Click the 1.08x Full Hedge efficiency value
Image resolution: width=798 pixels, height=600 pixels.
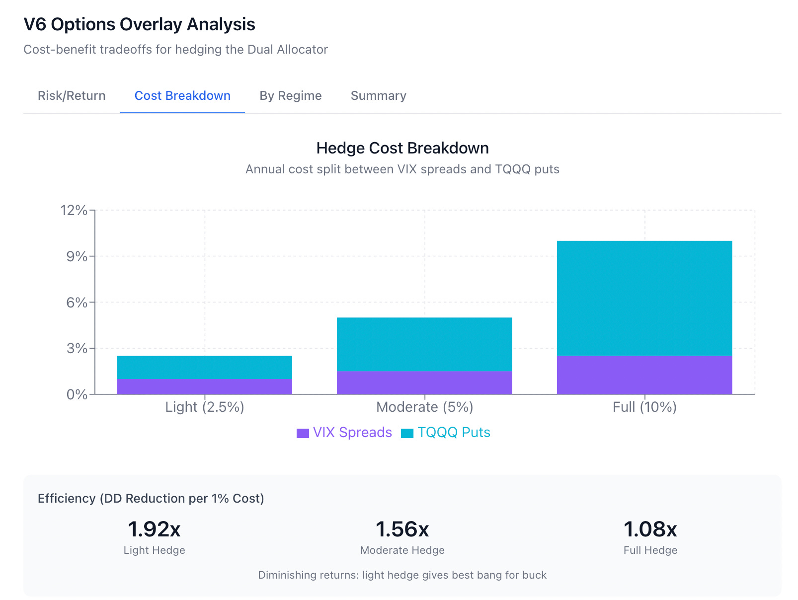pyautogui.click(x=650, y=529)
